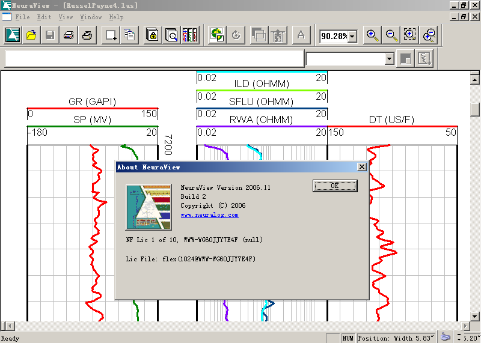Click the Position Width 5.83" status entry

(x=396, y=338)
